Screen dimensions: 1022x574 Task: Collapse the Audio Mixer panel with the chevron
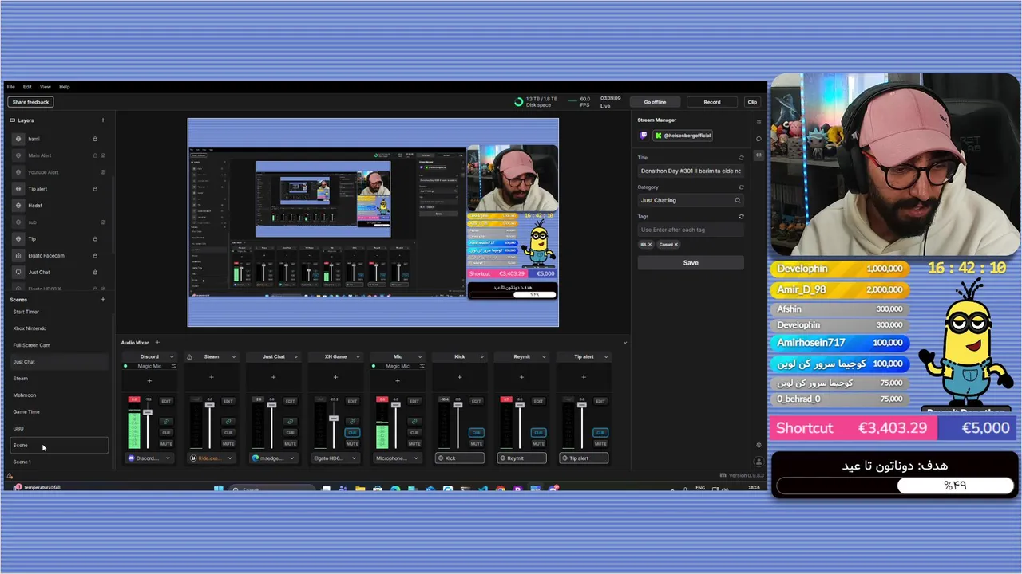[624, 343]
